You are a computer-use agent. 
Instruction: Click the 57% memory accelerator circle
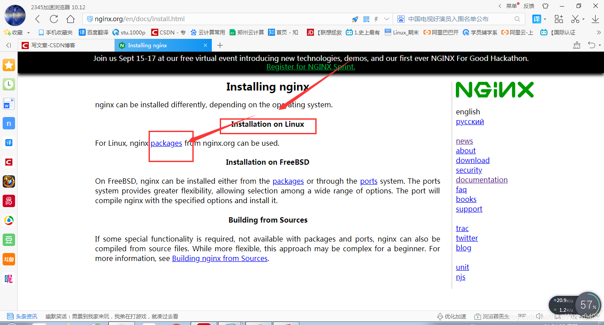(x=588, y=305)
